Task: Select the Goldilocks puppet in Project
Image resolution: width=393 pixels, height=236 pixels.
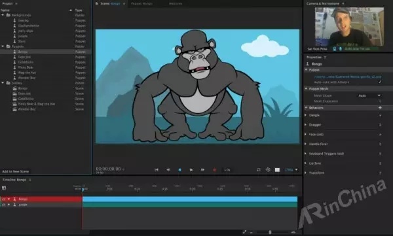Action: click(x=26, y=62)
